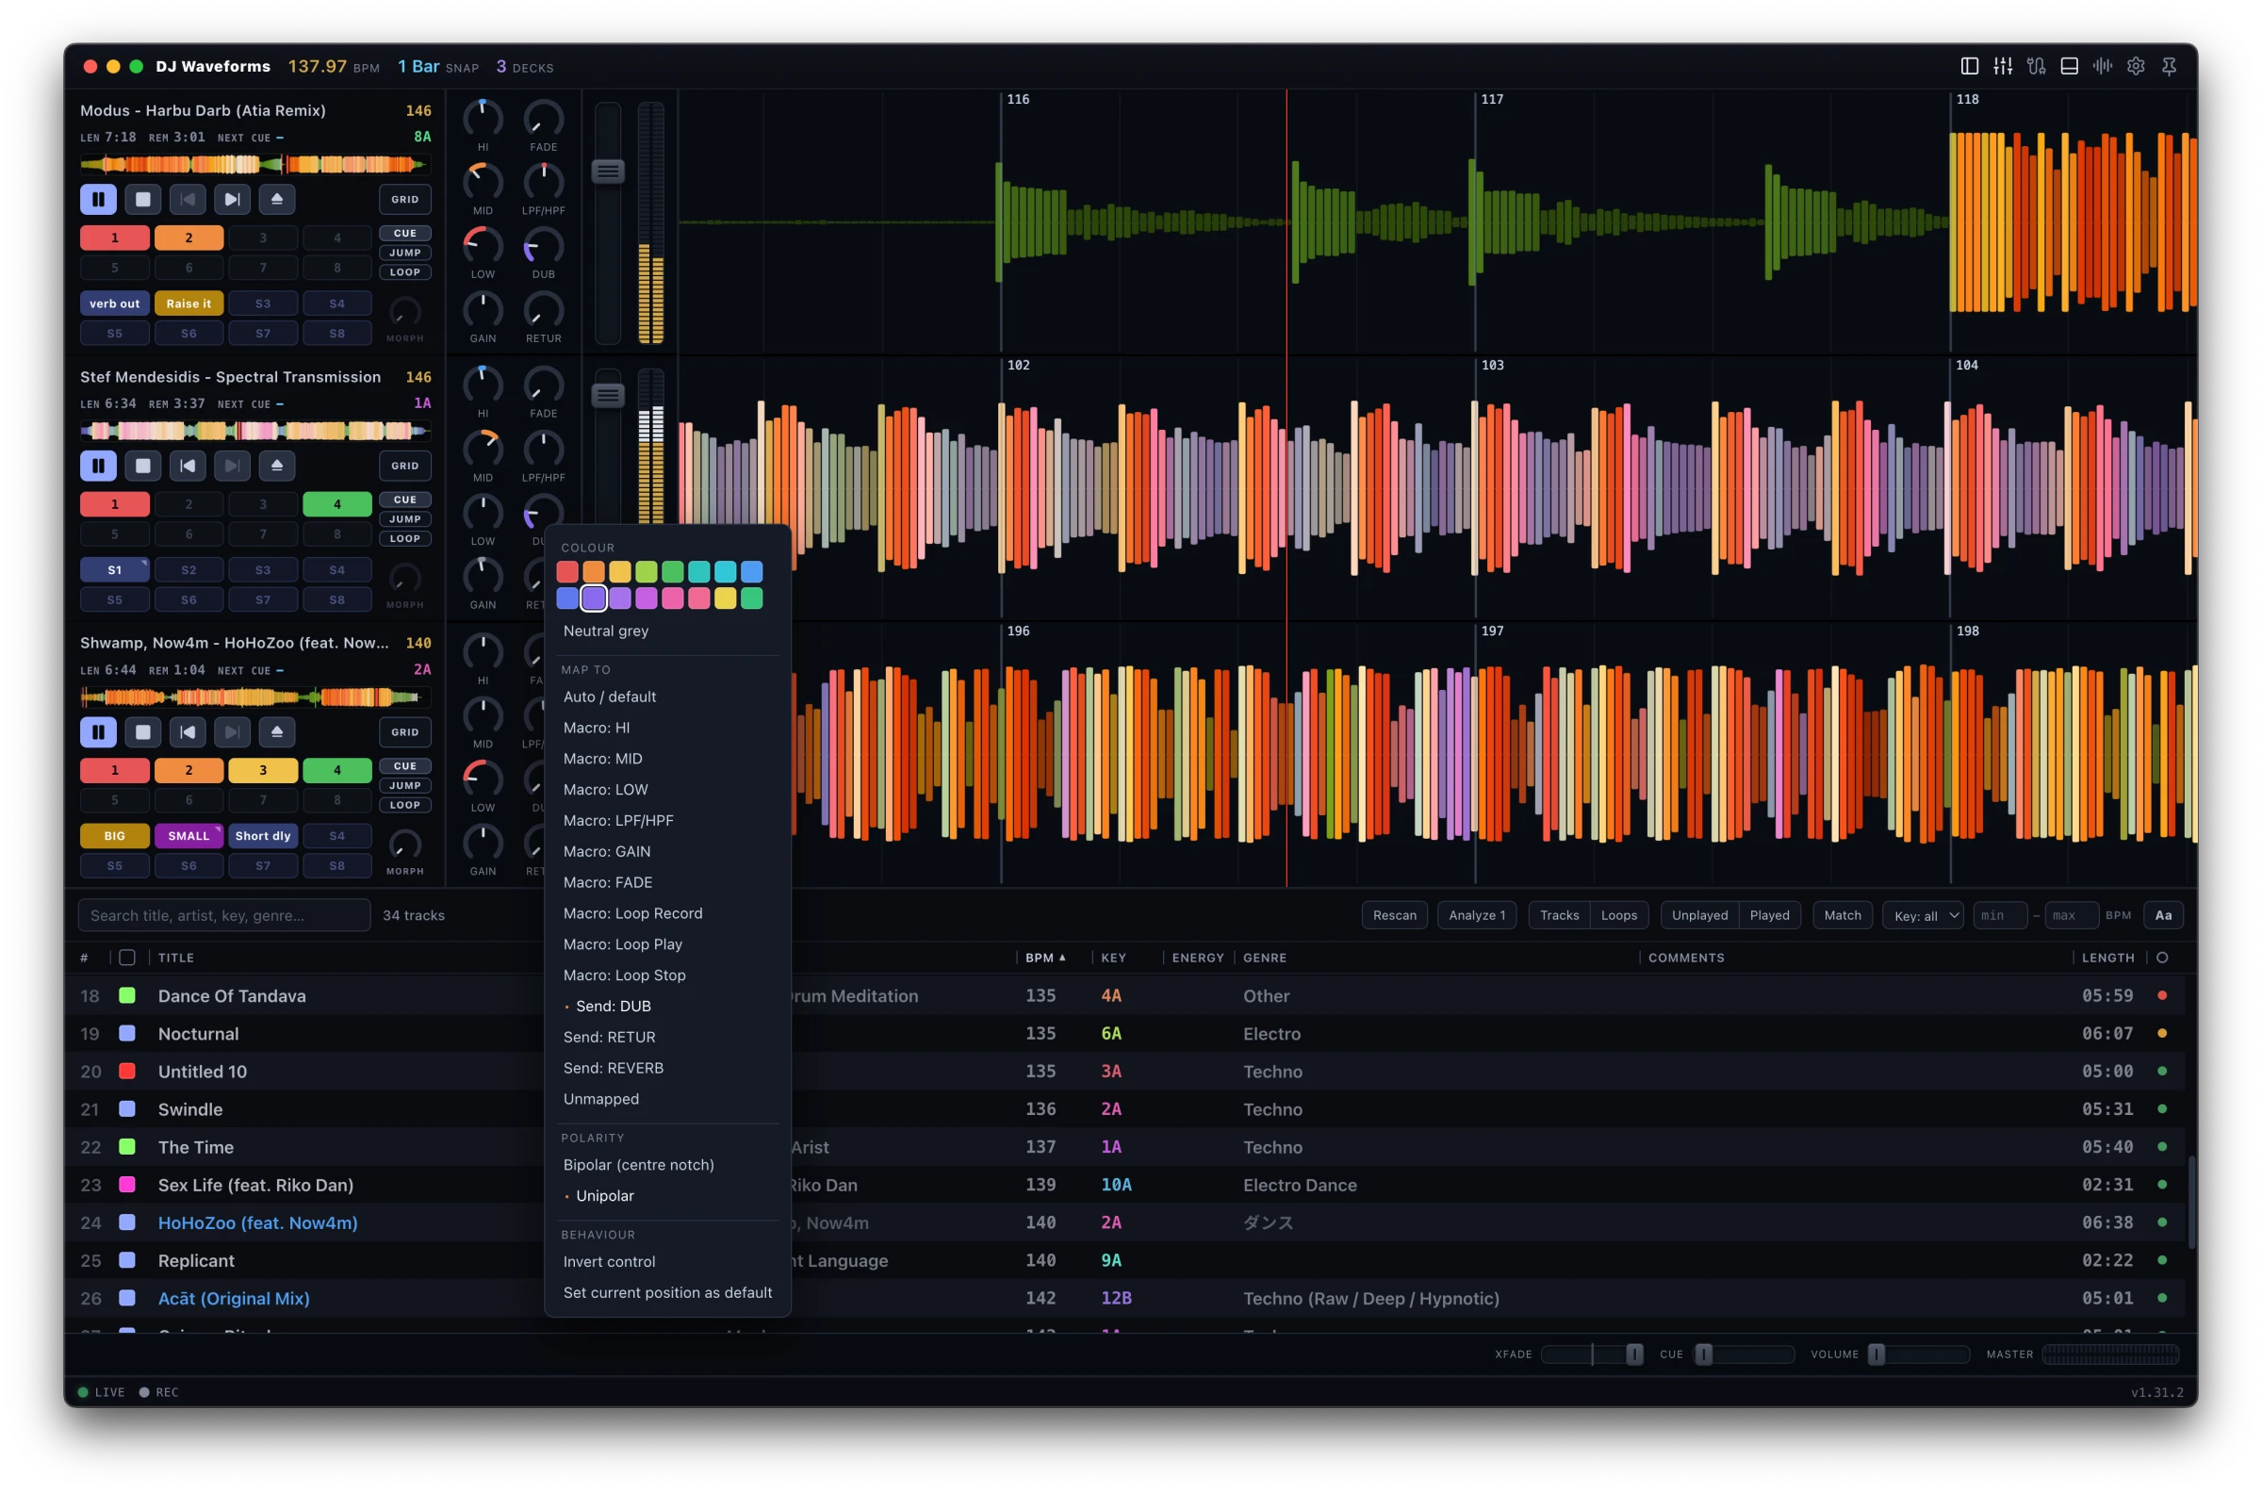2262x1492 pixels.
Task: Click the Analyze 1 button
Action: pyautogui.click(x=1476, y=914)
